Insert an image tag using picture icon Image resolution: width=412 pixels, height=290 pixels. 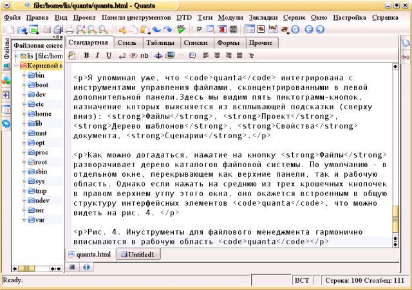[x=170, y=55]
